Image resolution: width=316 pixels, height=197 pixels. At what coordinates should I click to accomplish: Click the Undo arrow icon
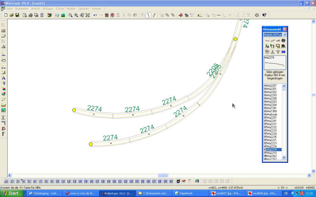click(x=95, y=15)
